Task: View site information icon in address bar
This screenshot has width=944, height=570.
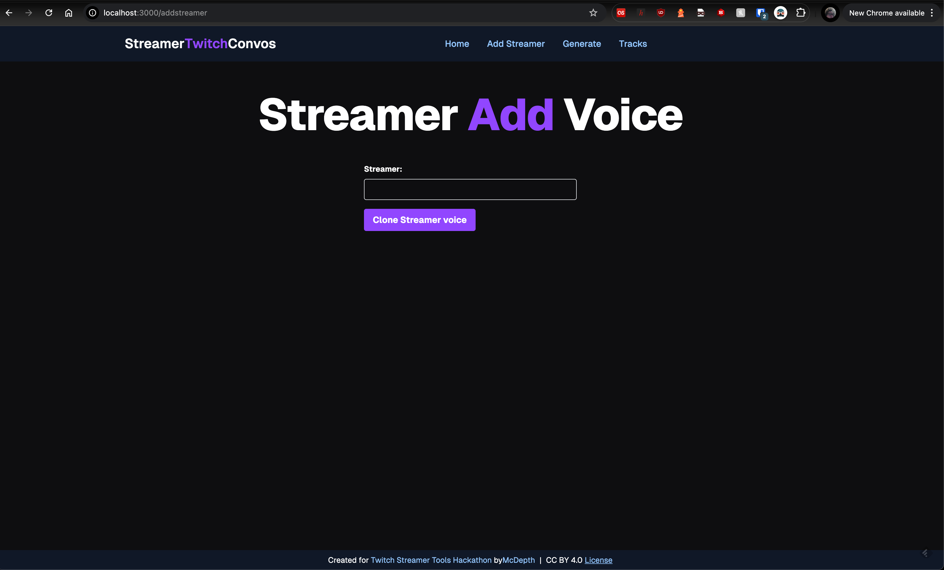Action: click(92, 13)
